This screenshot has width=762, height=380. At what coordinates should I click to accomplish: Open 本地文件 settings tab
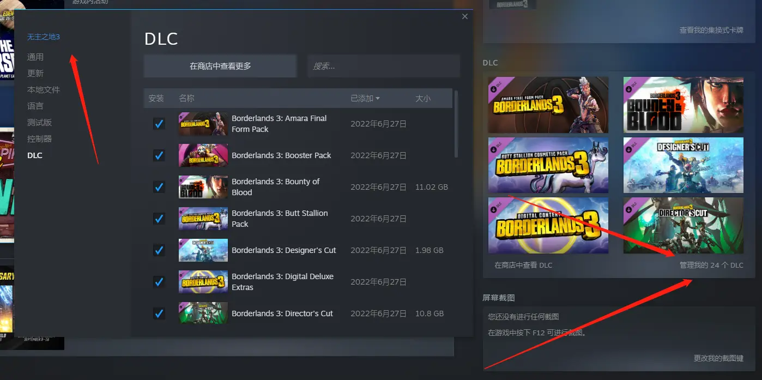44,90
